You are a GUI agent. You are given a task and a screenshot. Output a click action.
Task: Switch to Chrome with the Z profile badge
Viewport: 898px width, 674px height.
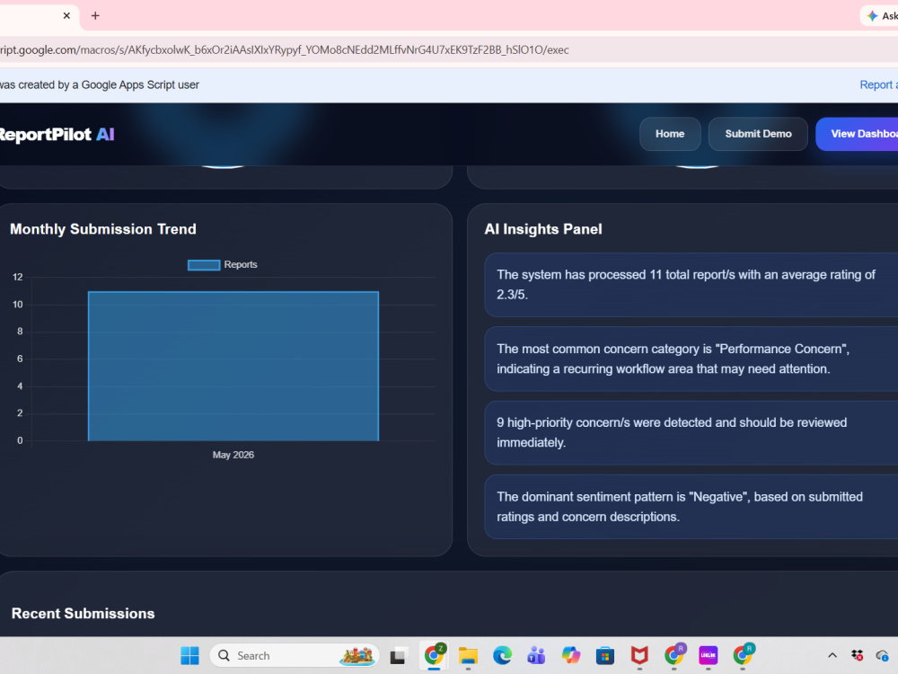(x=434, y=655)
